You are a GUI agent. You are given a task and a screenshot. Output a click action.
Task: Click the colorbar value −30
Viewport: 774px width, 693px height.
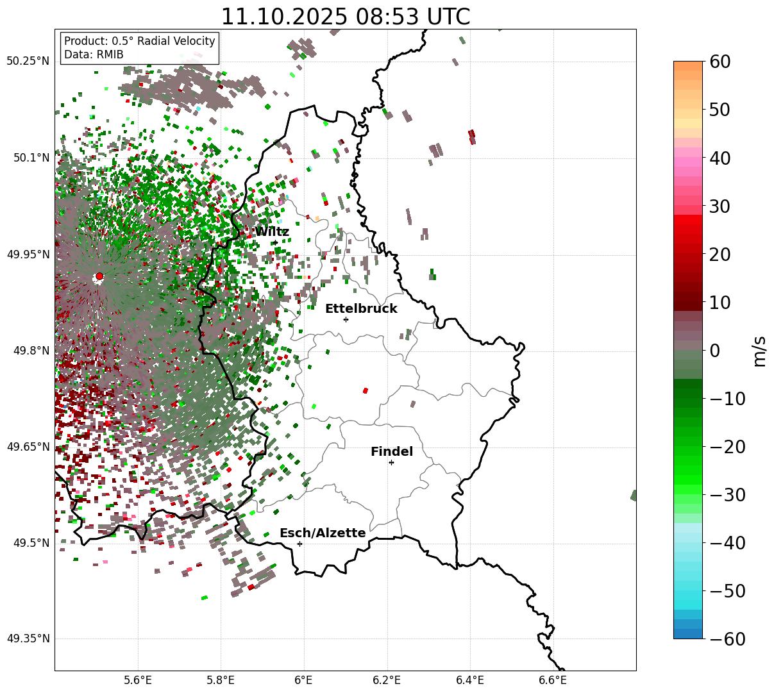point(727,495)
